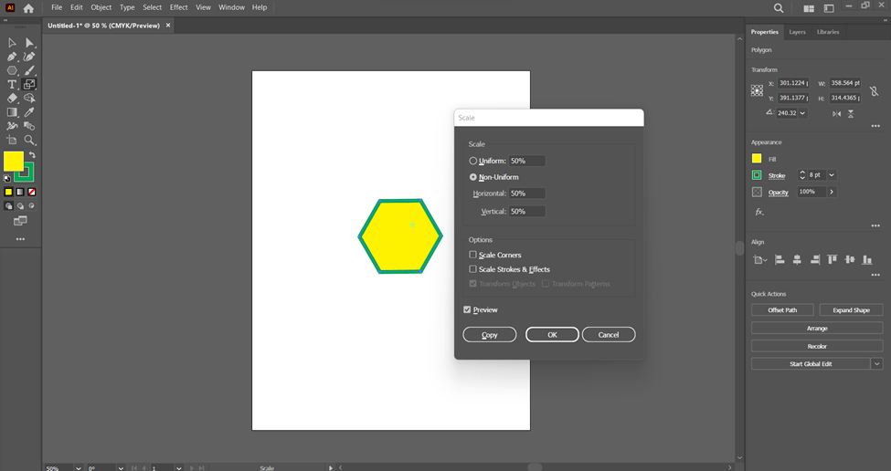The width and height of the screenshot is (891, 471).
Task: Open the search icon in top bar
Action: 779,8
